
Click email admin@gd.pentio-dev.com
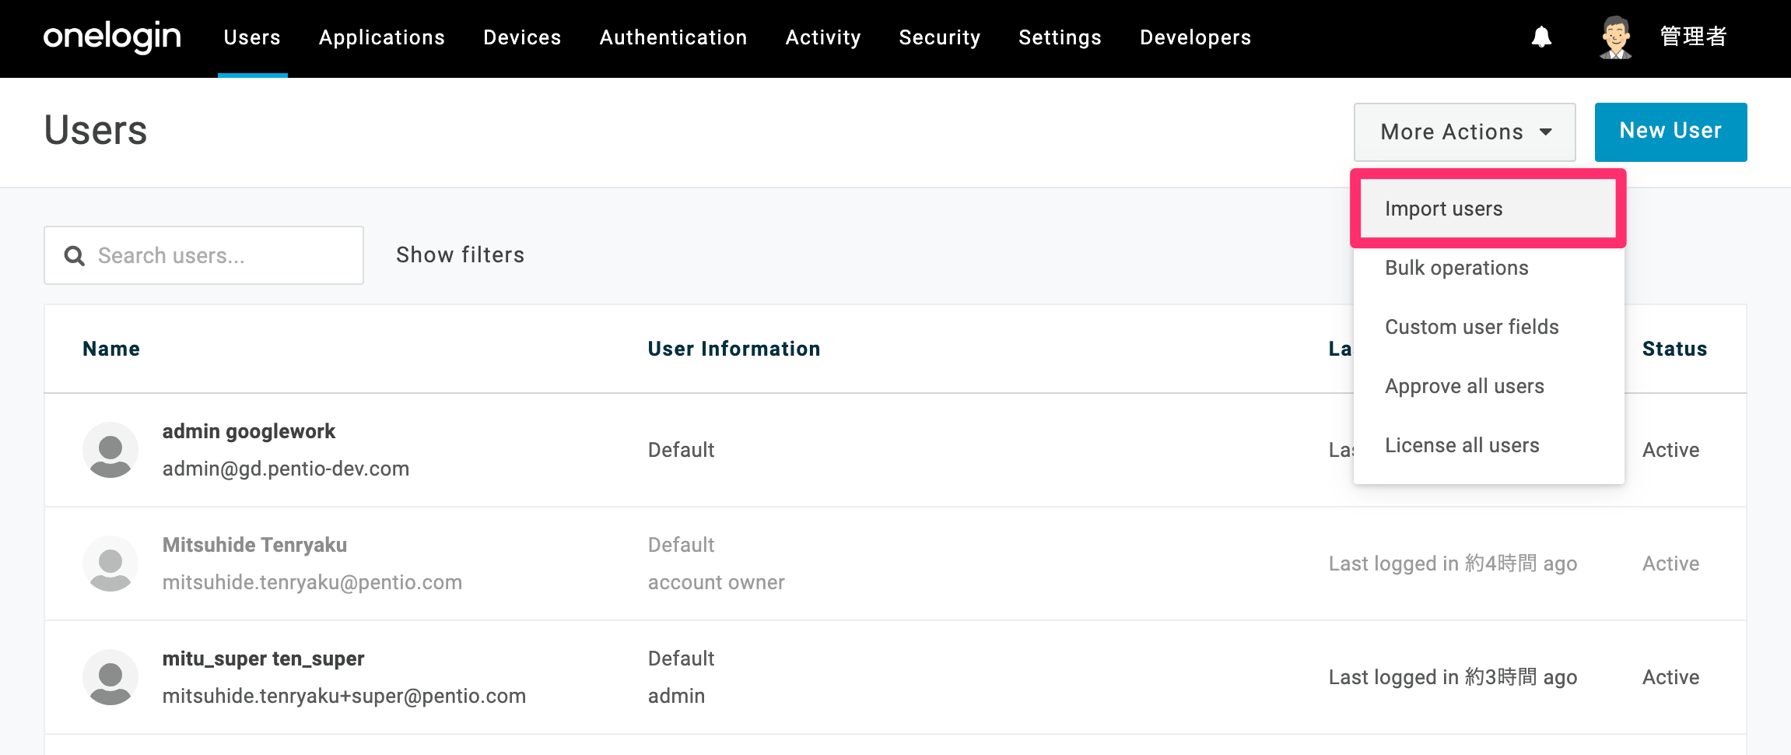pyautogui.click(x=286, y=469)
